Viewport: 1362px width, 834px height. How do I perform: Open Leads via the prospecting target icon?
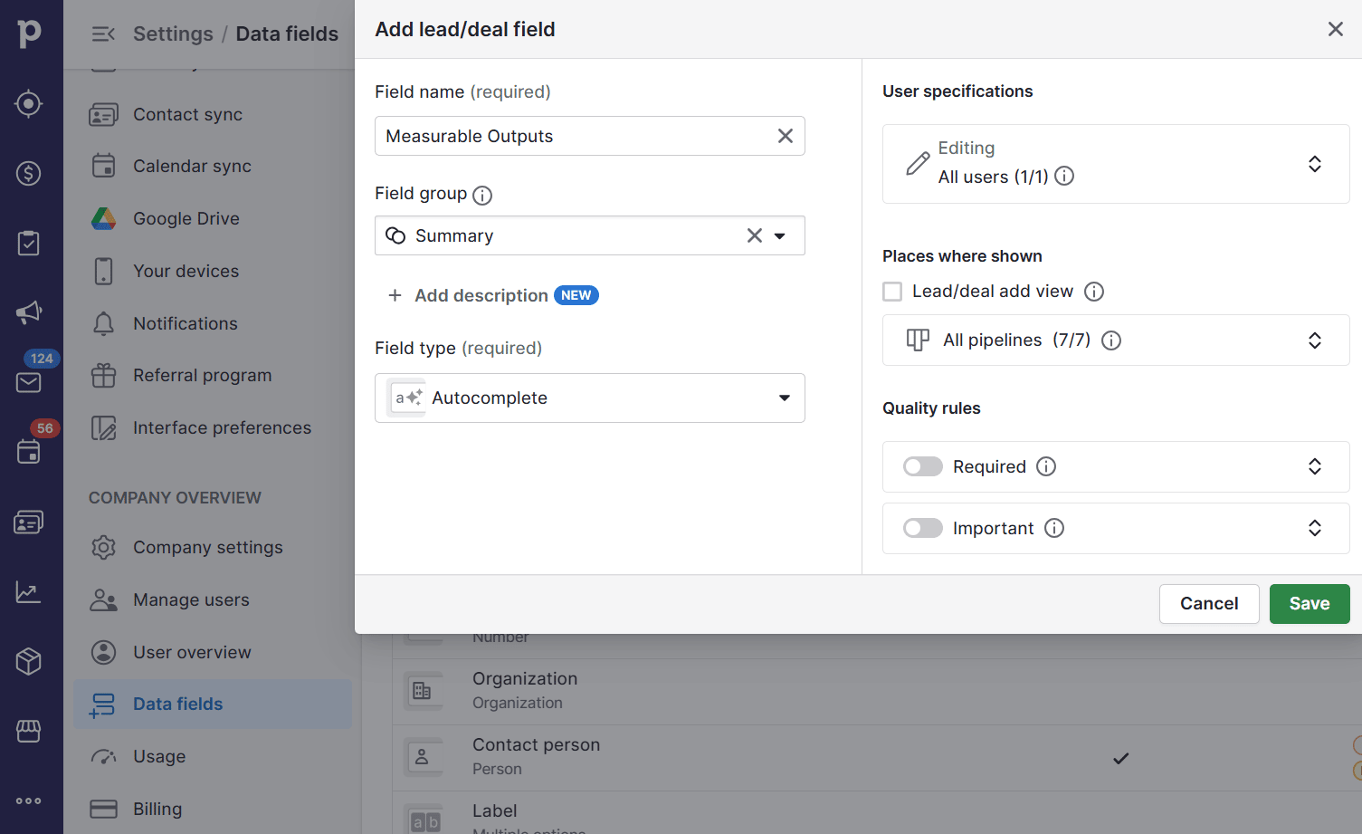[x=29, y=103]
